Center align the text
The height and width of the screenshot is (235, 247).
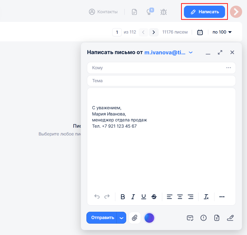point(180,197)
